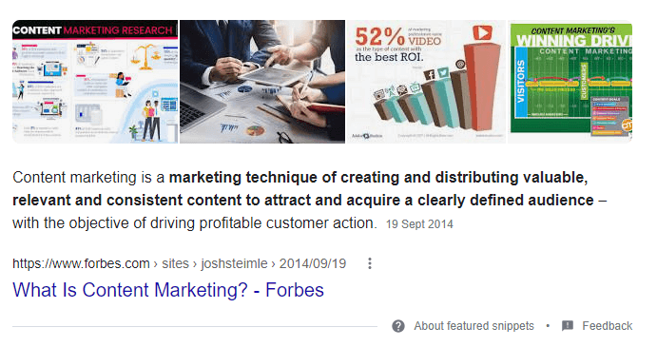Open the Content Marketing Research infographic thumbnail
657x347 pixels.
pos(95,82)
